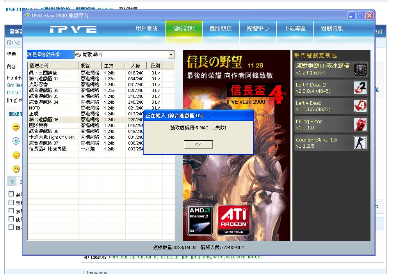Click the AMD Phenom II logo
The image size is (406, 274).
point(200,220)
